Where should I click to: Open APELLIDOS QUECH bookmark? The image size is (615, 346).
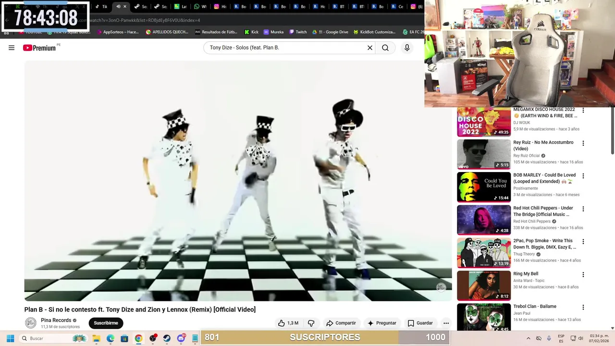tap(167, 32)
